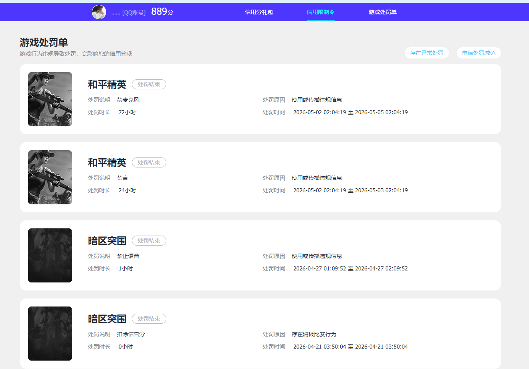
Task: Click the 和平精英 title of the 72小时 penalty
Action: (107, 85)
